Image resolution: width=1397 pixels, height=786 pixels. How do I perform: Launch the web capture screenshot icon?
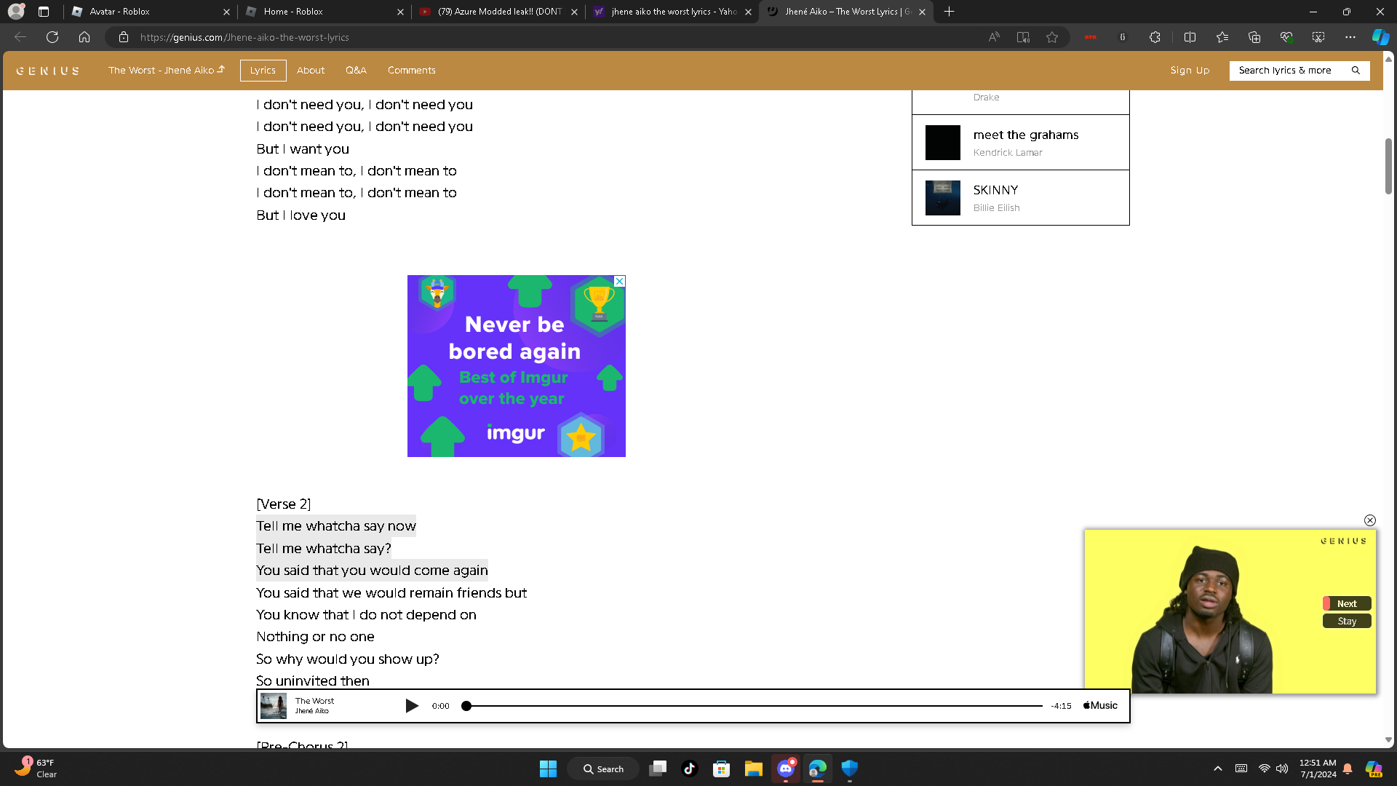click(x=1318, y=37)
